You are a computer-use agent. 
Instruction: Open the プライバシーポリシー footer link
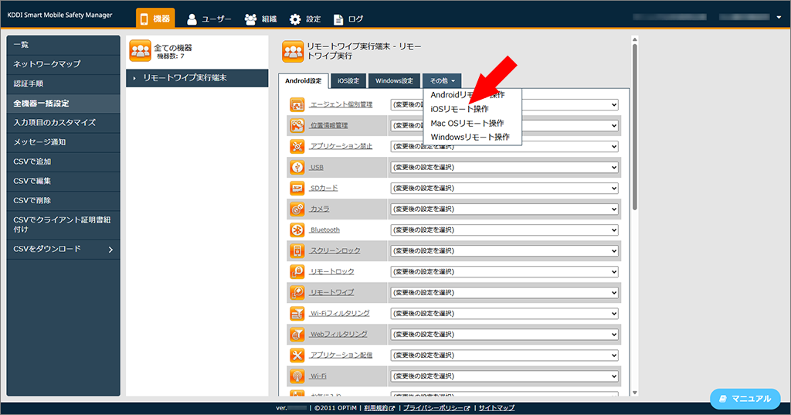(x=436, y=408)
